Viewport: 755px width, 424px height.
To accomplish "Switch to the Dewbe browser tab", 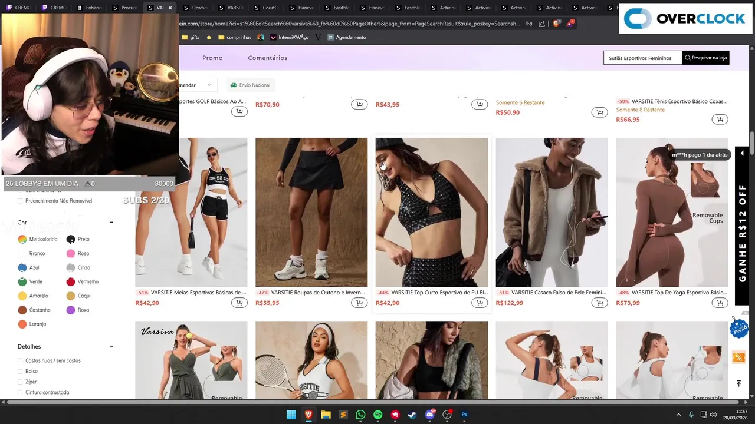I will pos(196,8).
